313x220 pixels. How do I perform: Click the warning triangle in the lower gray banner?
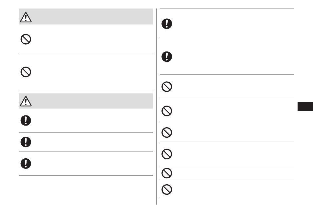(26, 101)
